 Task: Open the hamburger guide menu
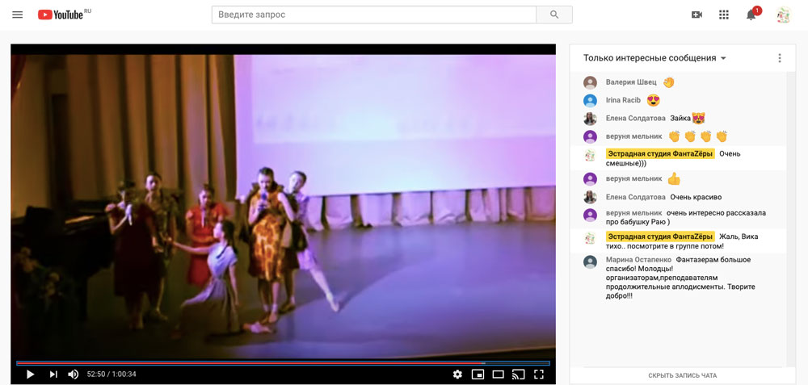18,15
